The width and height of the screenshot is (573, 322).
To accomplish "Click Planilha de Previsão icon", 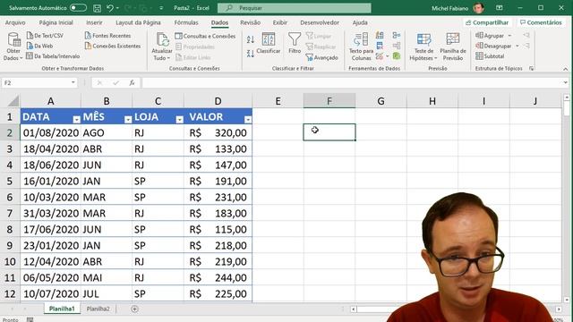I will coord(453,39).
